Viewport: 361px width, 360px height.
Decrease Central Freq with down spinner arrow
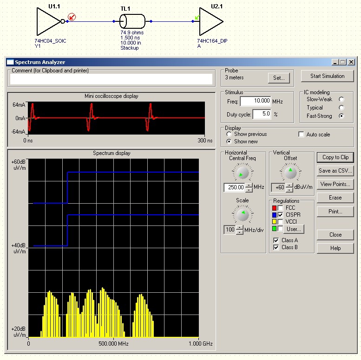[249, 190]
